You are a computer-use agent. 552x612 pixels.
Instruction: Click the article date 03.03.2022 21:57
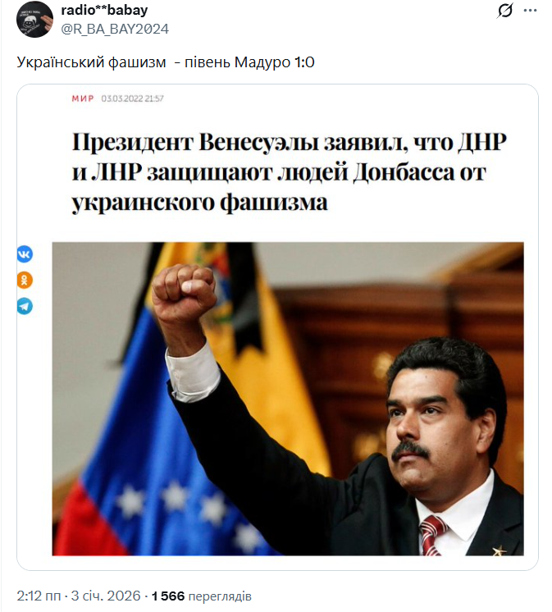click(132, 98)
